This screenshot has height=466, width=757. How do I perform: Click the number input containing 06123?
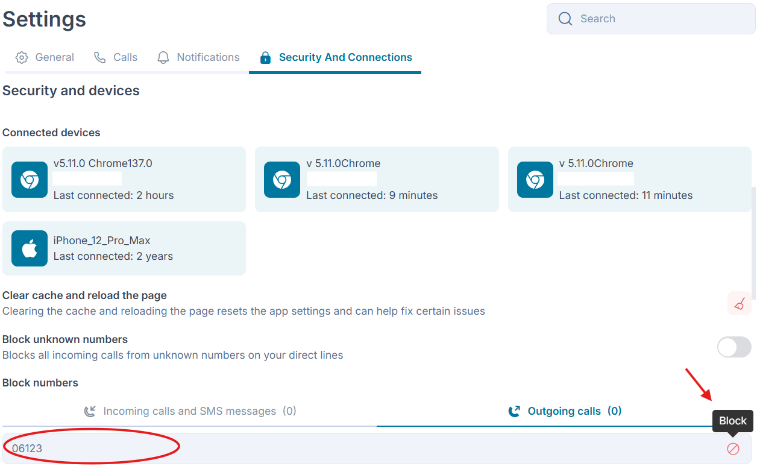tap(362, 449)
